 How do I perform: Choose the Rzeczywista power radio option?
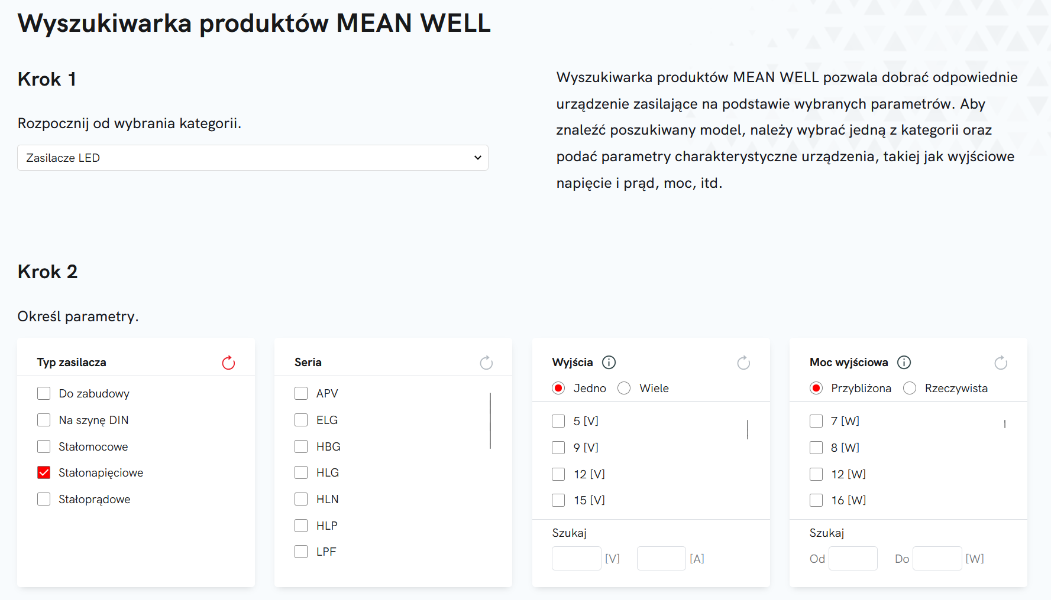(910, 388)
